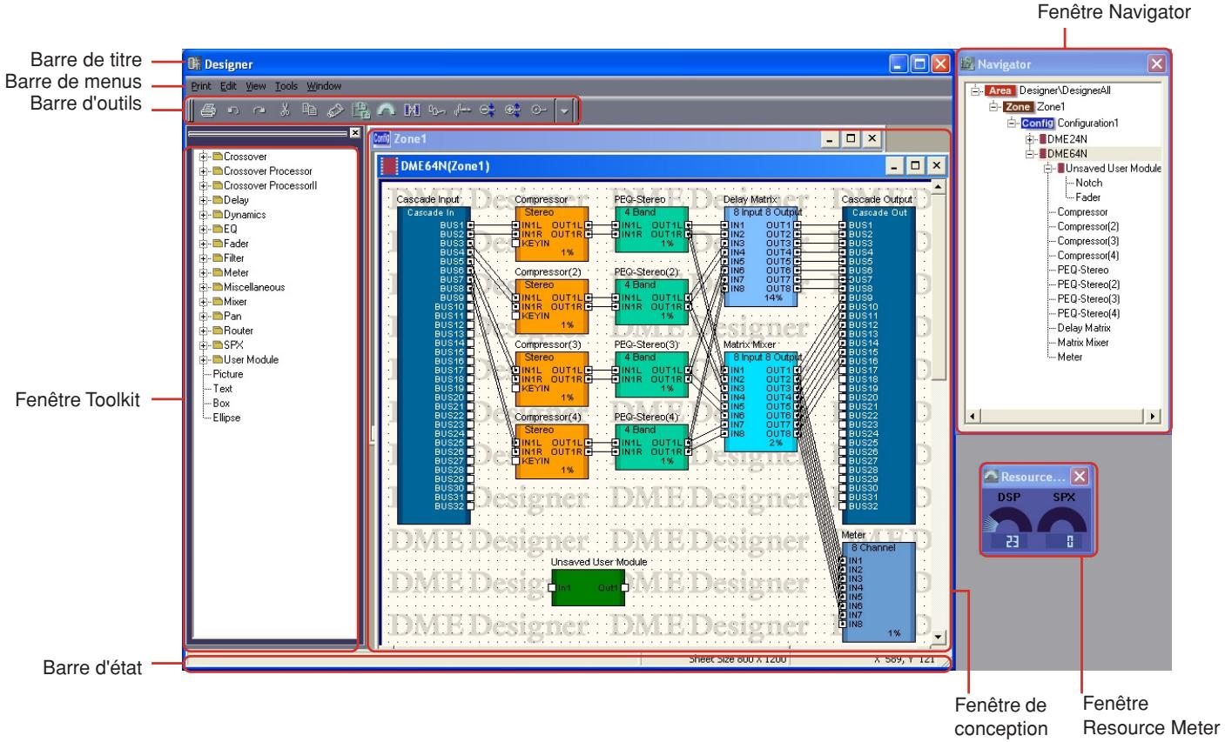Click the red Area badge in Navigator
This screenshot has width=1225, height=742.
[x=999, y=90]
